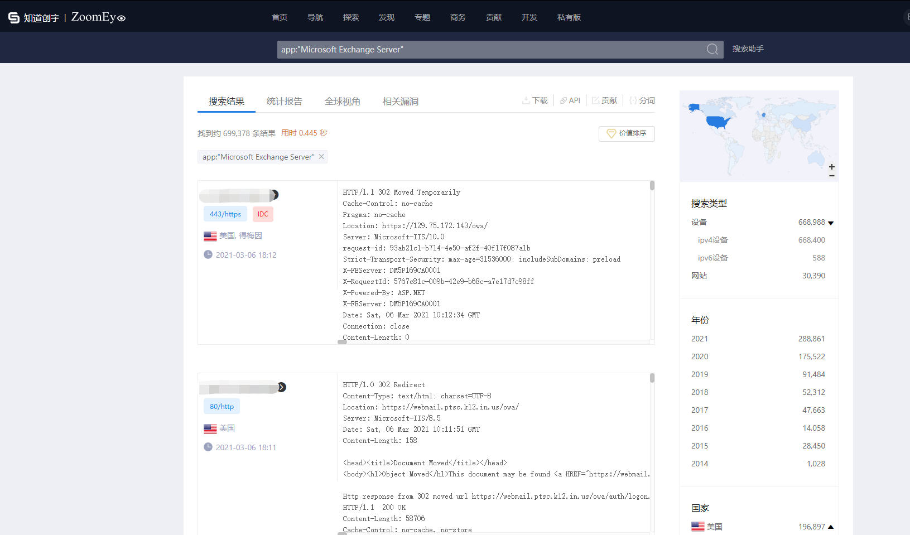The image size is (910, 535).
Task: Click arrow beside second result's blurred IP
Action: coord(282,387)
